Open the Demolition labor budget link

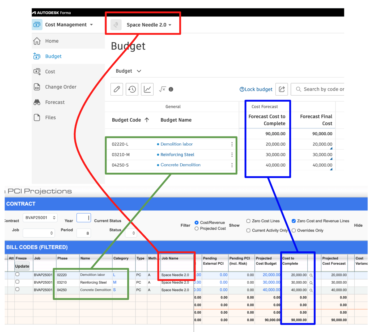click(177, 144)
